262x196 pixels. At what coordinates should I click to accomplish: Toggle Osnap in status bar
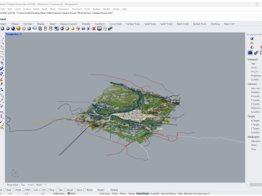(132, 193)
